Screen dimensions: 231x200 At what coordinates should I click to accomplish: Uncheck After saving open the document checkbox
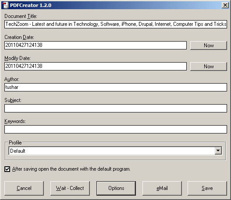(x=7, y=169)
